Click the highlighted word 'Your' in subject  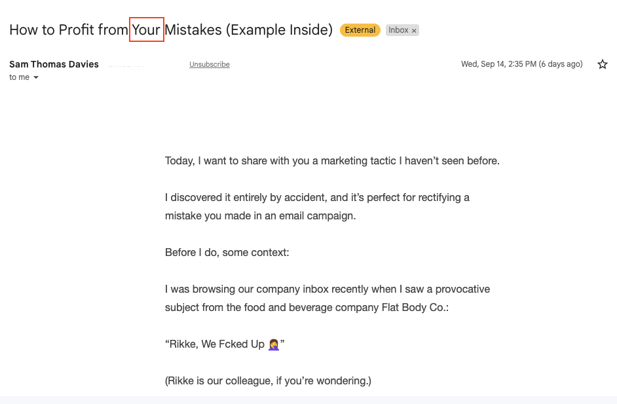pyautogui.click(x=146, y=30)
